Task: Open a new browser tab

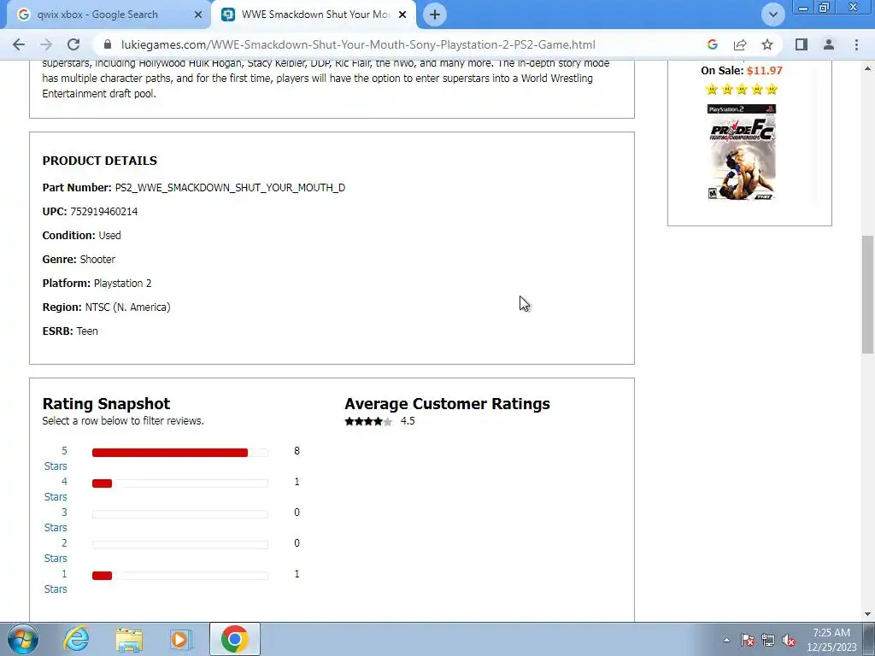Action: (x=435, y=15)
